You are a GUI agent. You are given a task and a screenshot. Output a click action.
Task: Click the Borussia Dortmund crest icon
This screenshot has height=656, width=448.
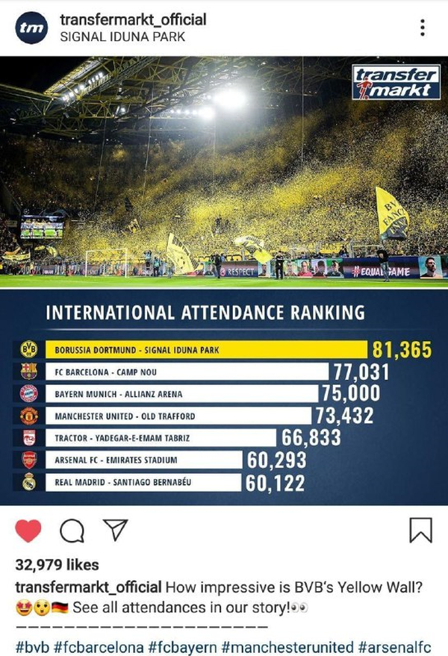pos(29,349)
